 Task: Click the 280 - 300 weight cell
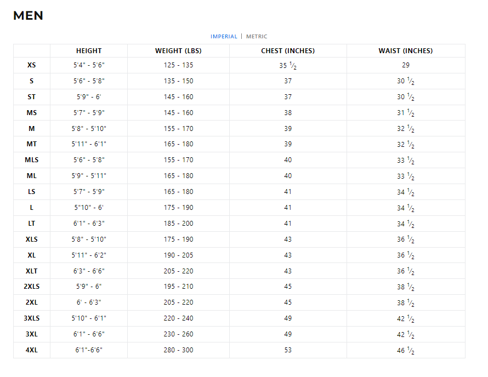tap(178, 350)
